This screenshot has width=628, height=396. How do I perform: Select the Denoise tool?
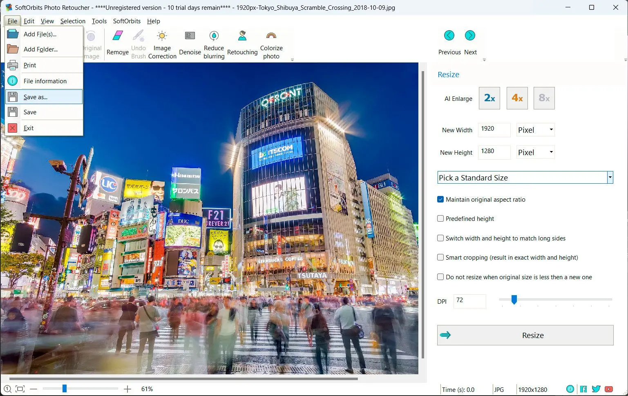(190, 43)
